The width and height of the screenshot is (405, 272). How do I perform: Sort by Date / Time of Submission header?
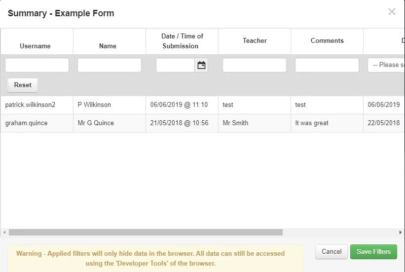tap(182, 41)
